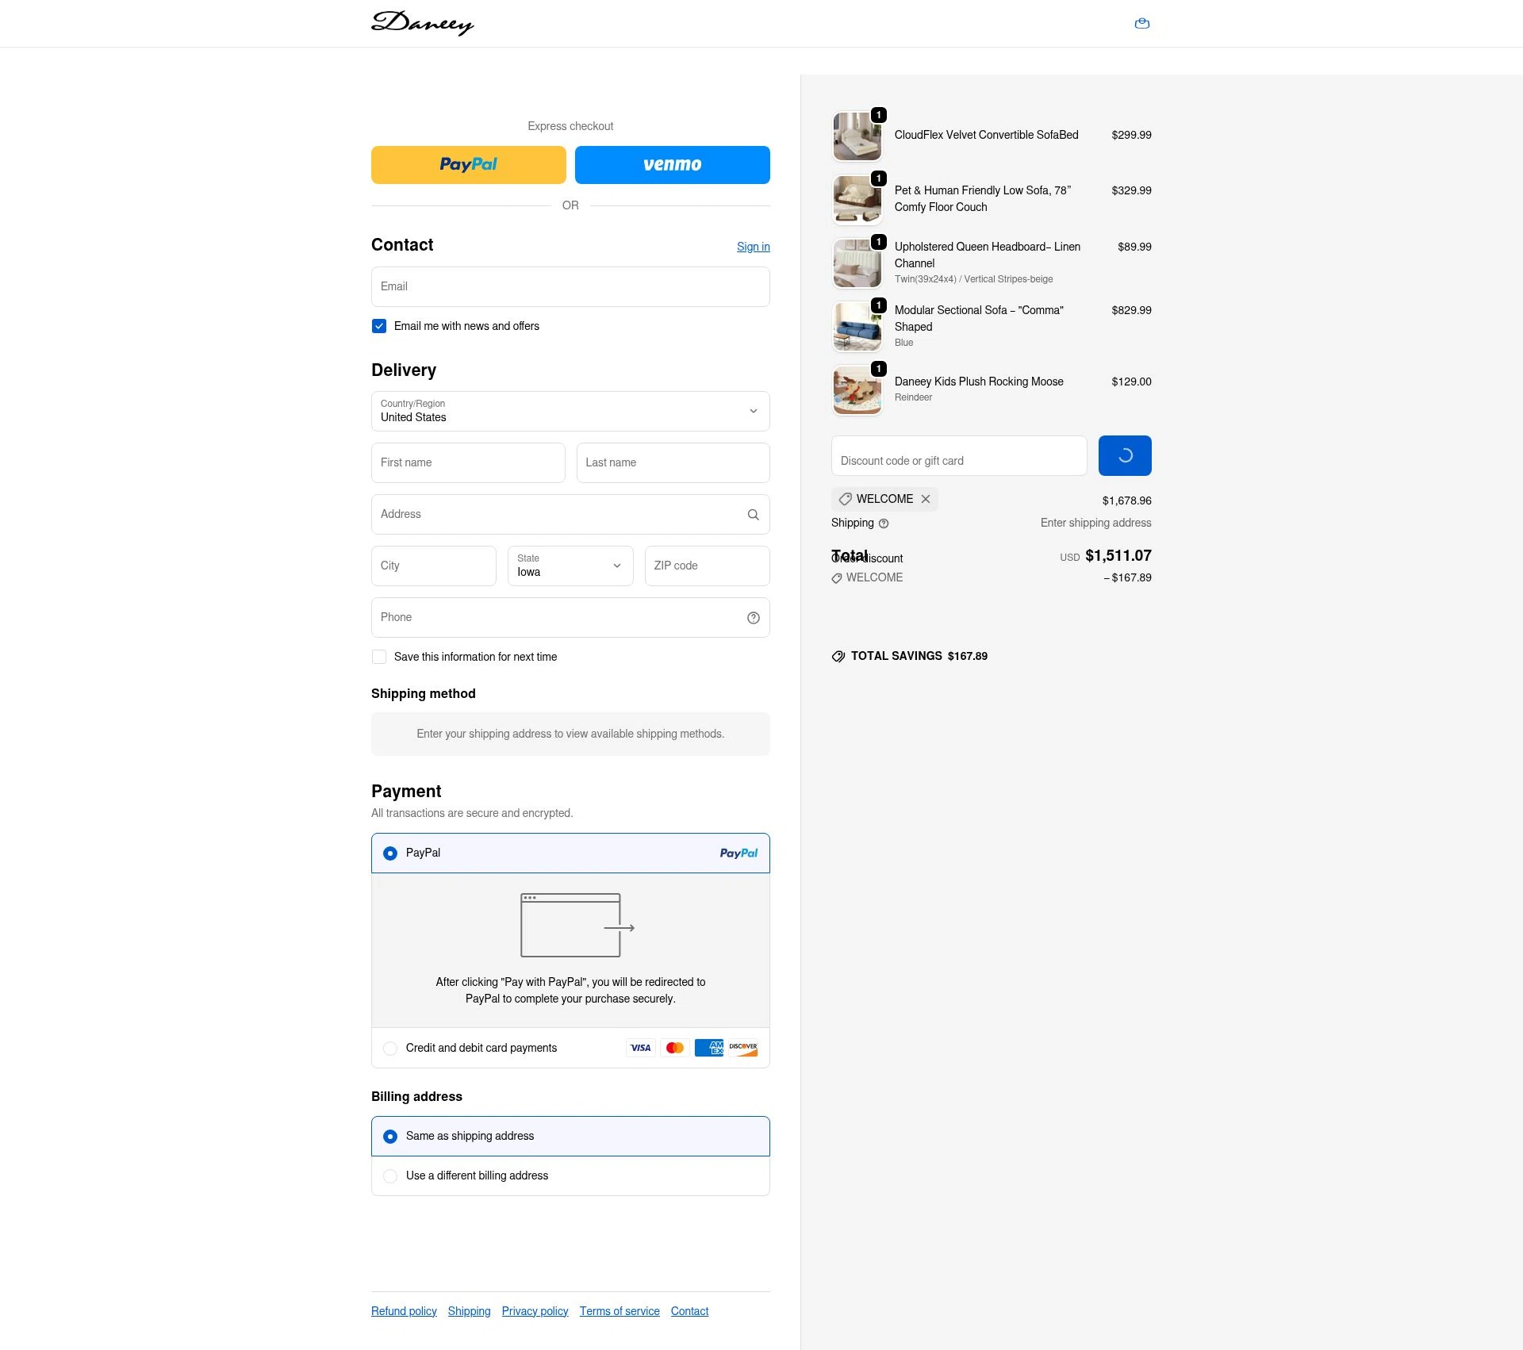1523x1350 pixels.
Task: Click the Mastercard icon
Action: coord(674,1048)
